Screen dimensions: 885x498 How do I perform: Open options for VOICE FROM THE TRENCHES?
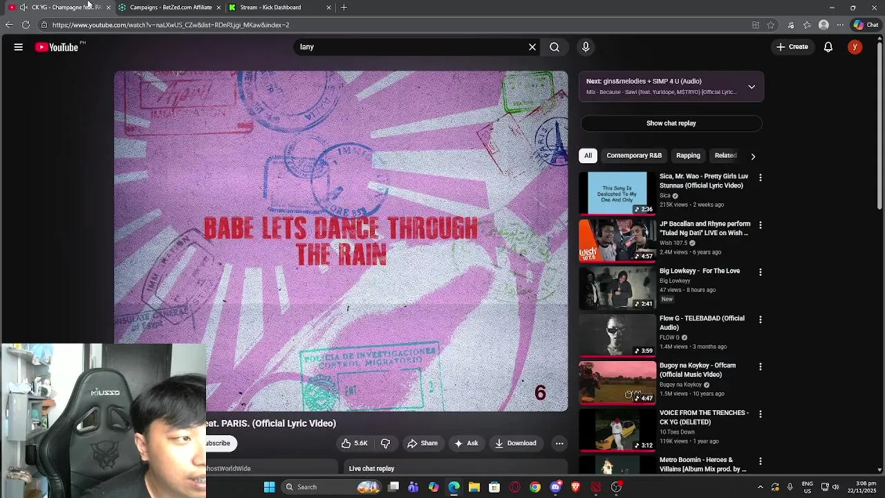coord(761,414)
